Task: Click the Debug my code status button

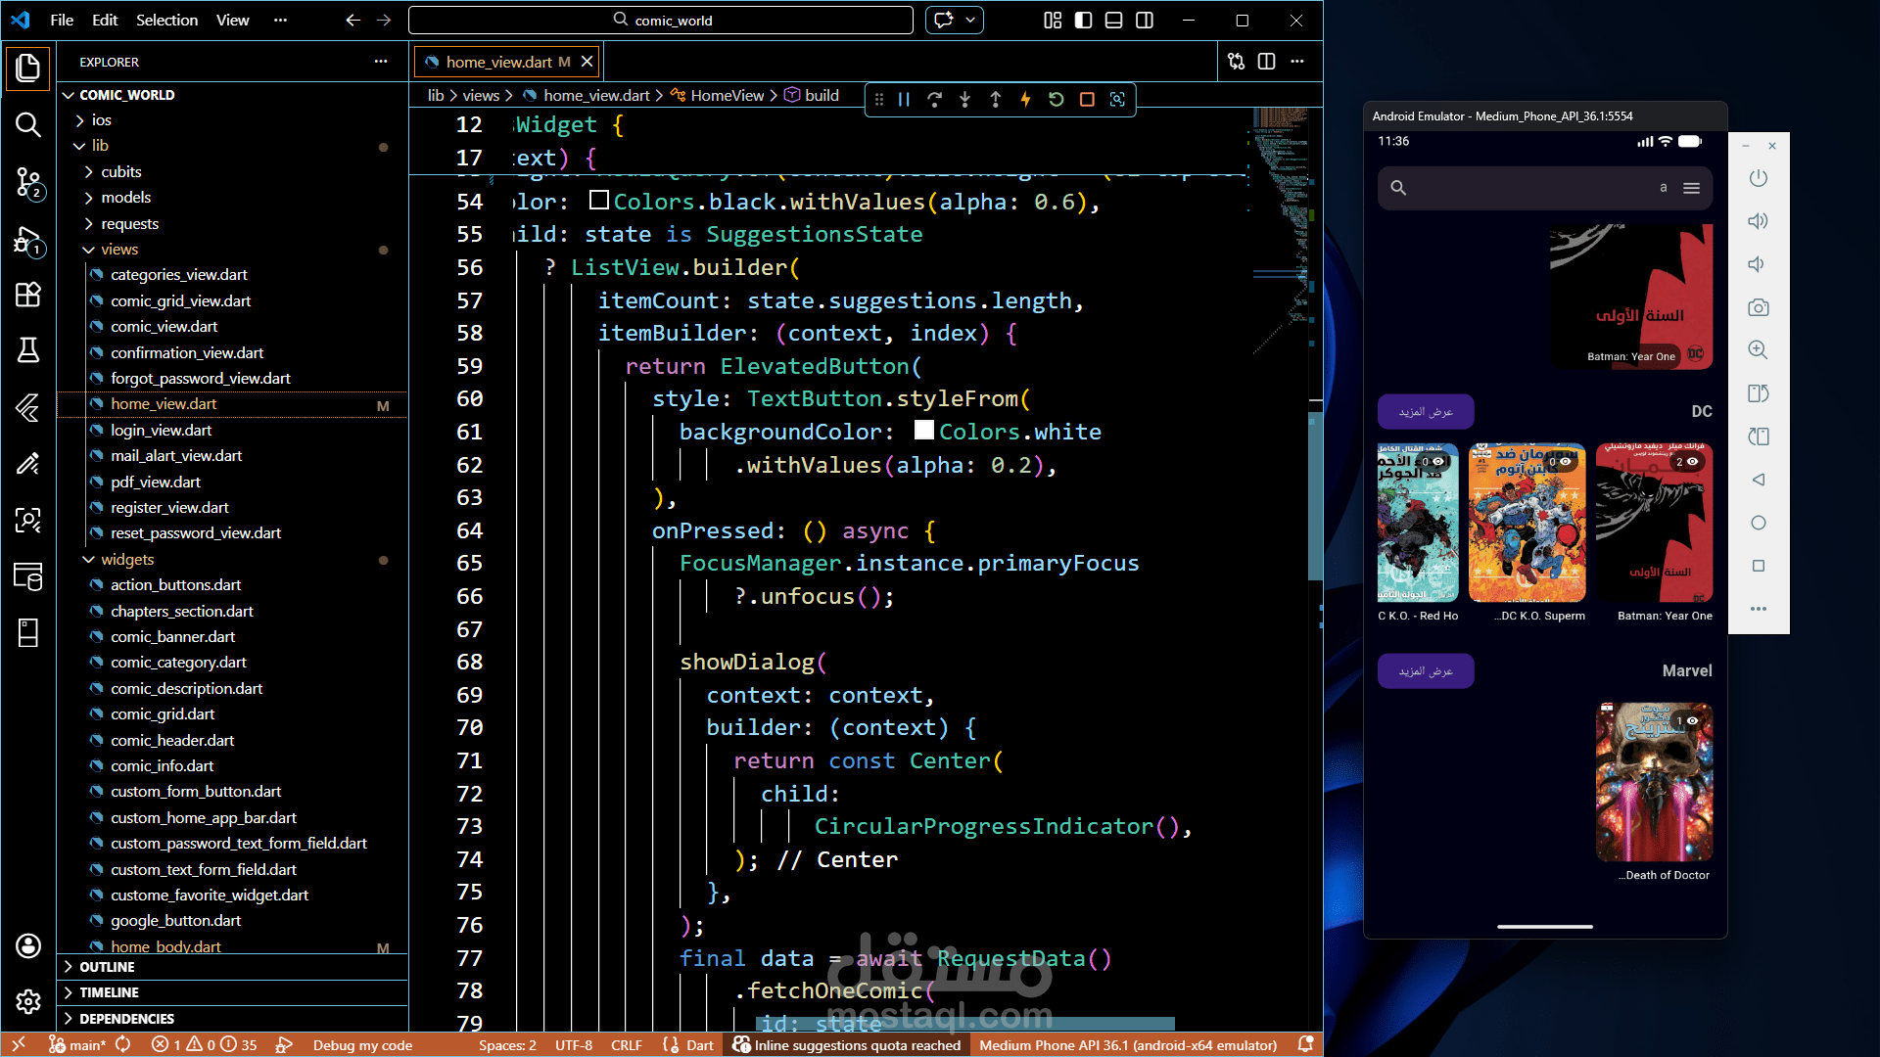Action: point(362,1044)
